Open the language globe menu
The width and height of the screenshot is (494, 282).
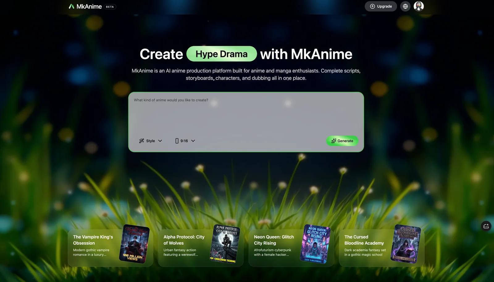(405, 6)
